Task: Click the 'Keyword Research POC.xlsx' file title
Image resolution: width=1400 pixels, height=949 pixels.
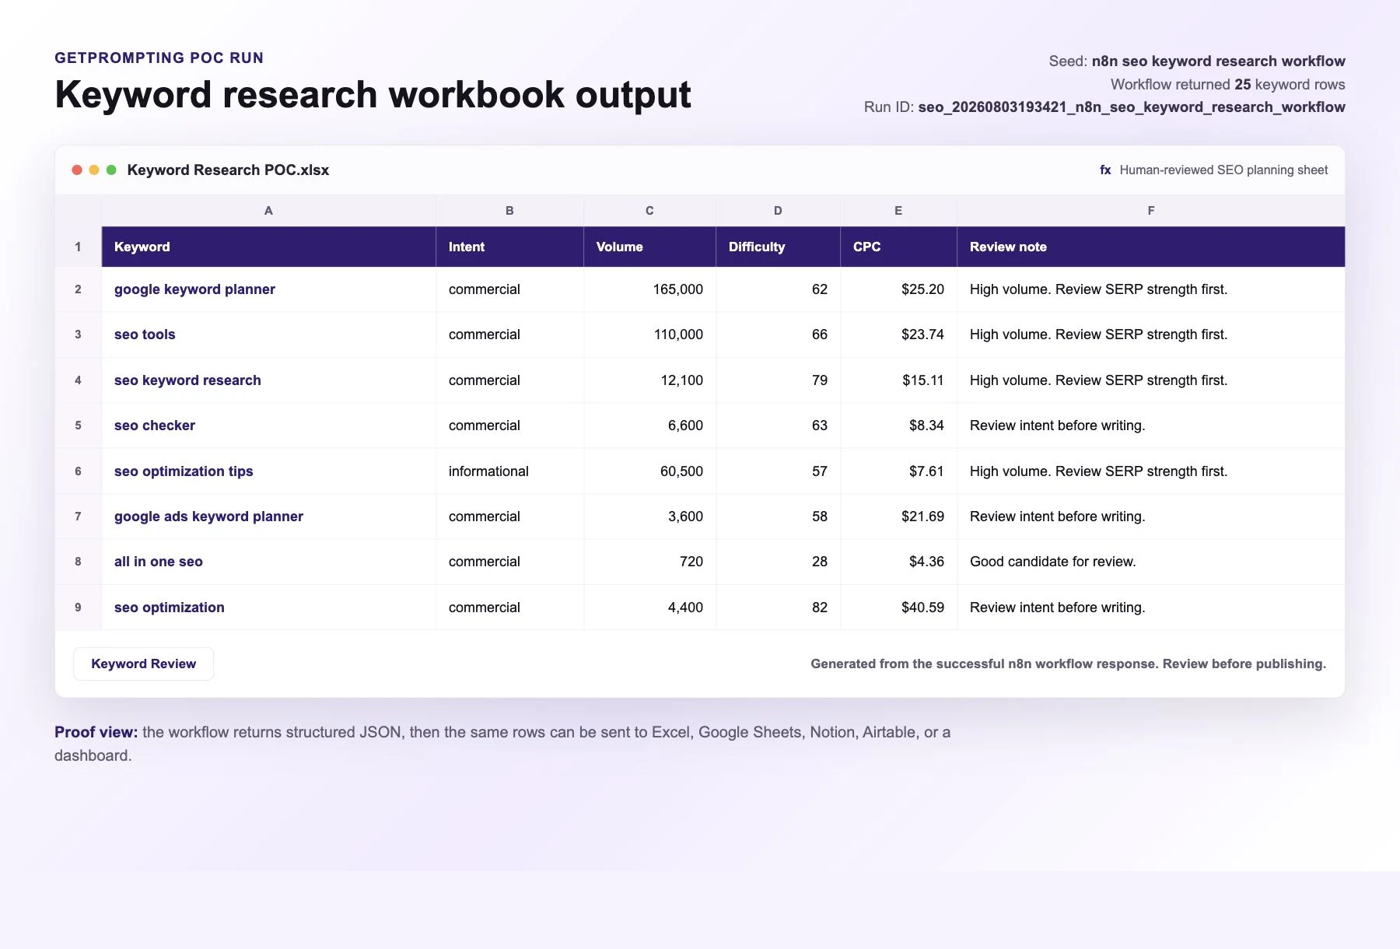Action: 228,170
